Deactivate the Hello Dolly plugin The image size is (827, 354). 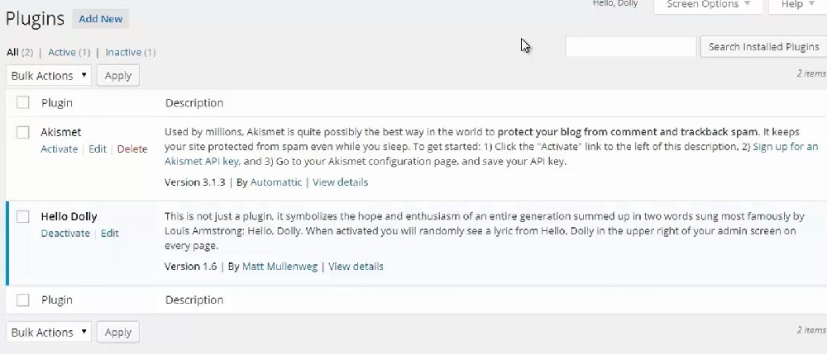pyautogui.click(x=65, y=234)
